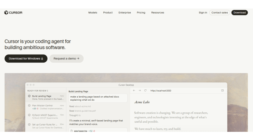The image size is (253, 140).
Task: Click the Build Landing Page chat title
Action: (x=78, y=91)
